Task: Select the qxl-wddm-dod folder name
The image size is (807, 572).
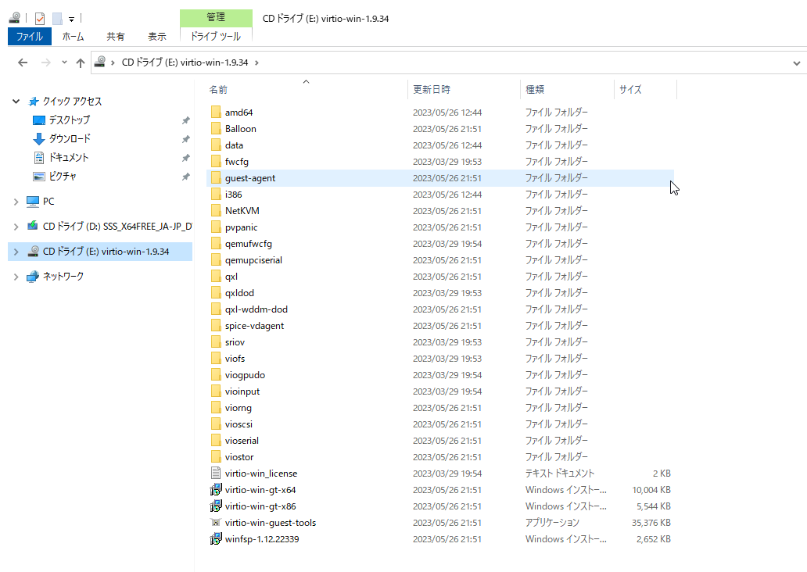Action: tap(256, 309)
